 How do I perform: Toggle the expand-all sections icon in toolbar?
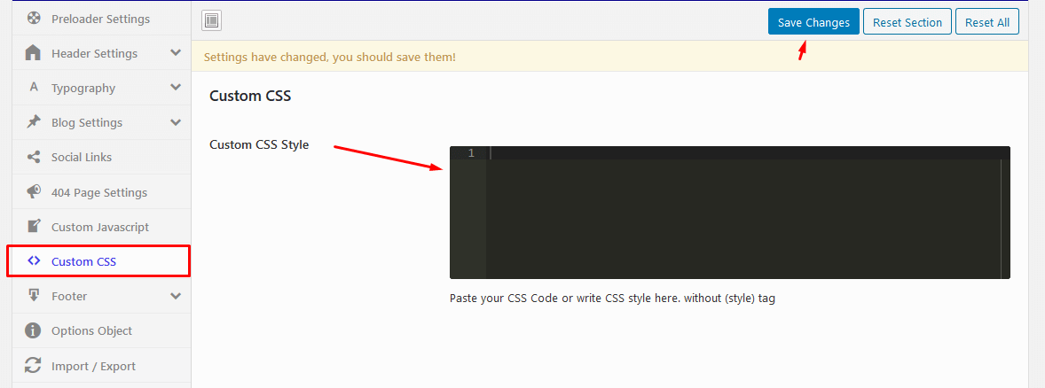(211, 21)
